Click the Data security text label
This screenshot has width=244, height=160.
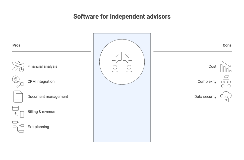[205, 97]
